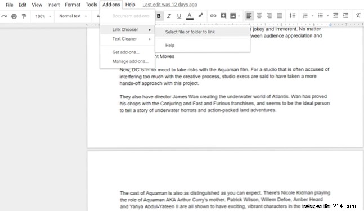Click 'The cast of Aquaman' paragraph
Viewport: 364px width, 211px height.
click(x=225, y=200)
